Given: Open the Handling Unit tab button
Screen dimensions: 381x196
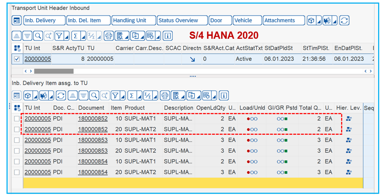Looking at the screenshot, I should (x=134, y=20).
